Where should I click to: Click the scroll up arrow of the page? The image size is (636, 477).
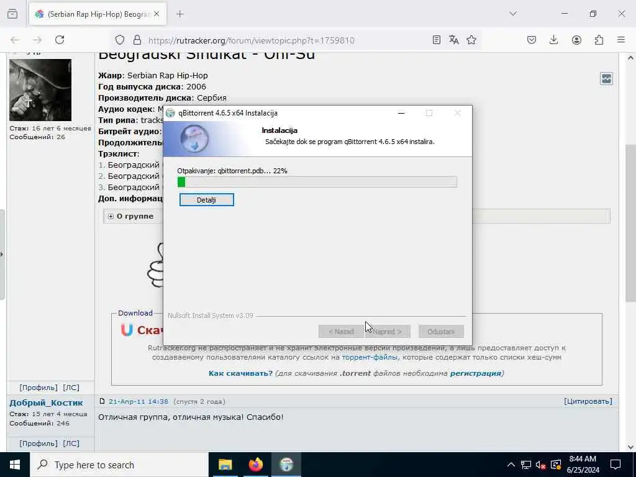(630, 58)
